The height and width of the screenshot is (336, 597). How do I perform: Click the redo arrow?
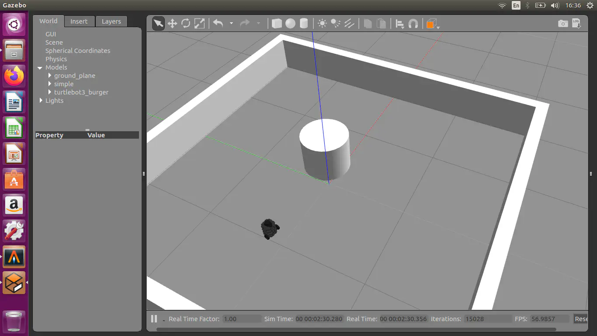point(245,24)
